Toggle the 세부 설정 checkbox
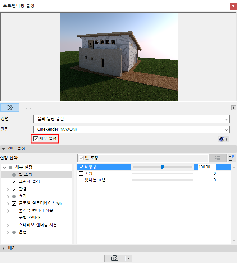The height and width of the screenshot is (263, 237). point(36,139)
